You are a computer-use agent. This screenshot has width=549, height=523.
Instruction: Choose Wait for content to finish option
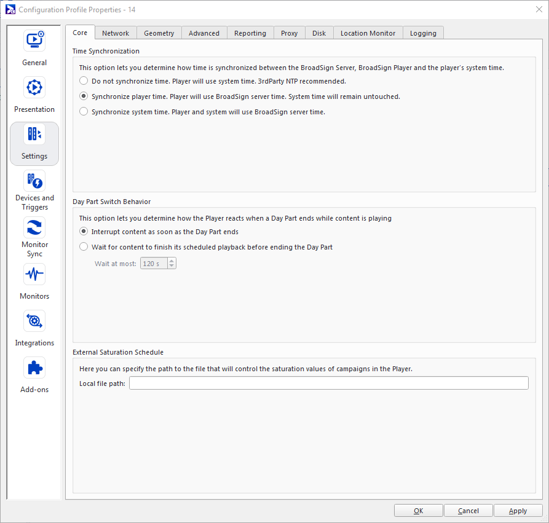coord(84,247)
